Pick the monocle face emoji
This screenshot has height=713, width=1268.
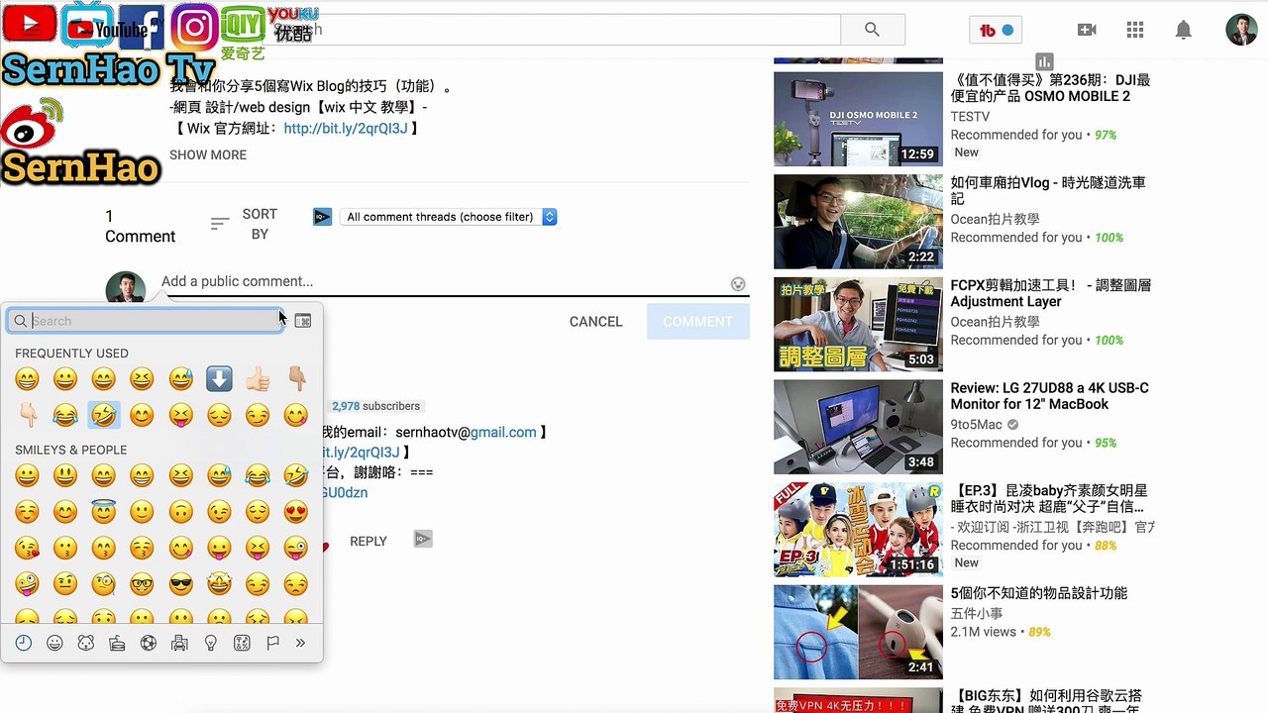pyautogui.click(x=103, y=583)
